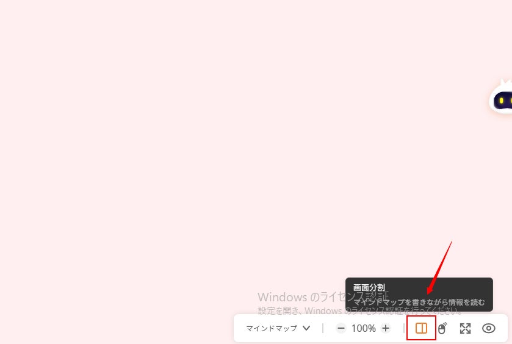
Task: Activate the 画面分割 split-screen icon
Action: click(x=421, y=328)
